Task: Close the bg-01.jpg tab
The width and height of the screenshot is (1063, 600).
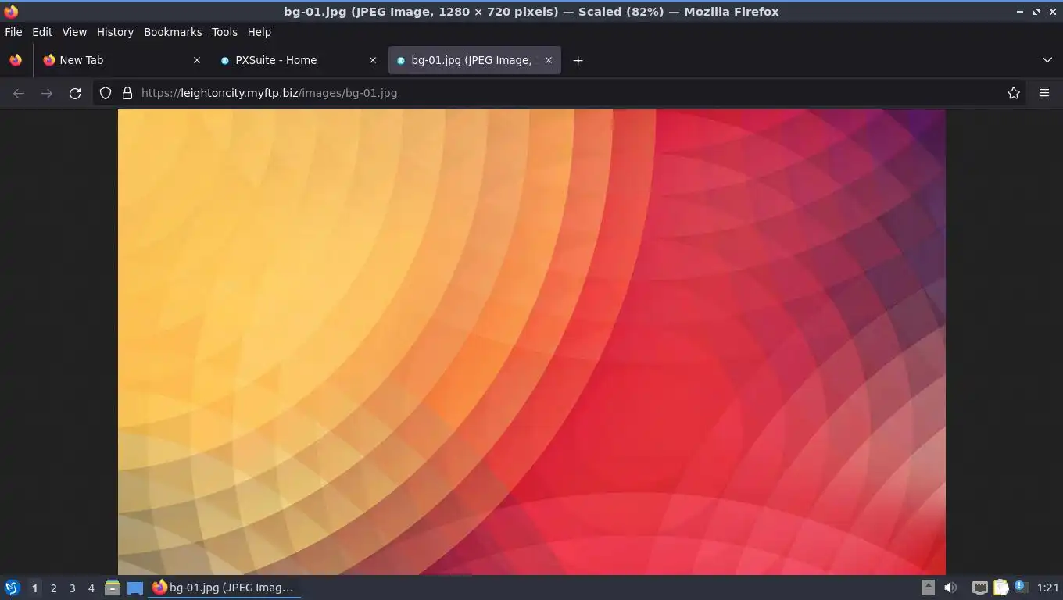Action: point(549,60)
